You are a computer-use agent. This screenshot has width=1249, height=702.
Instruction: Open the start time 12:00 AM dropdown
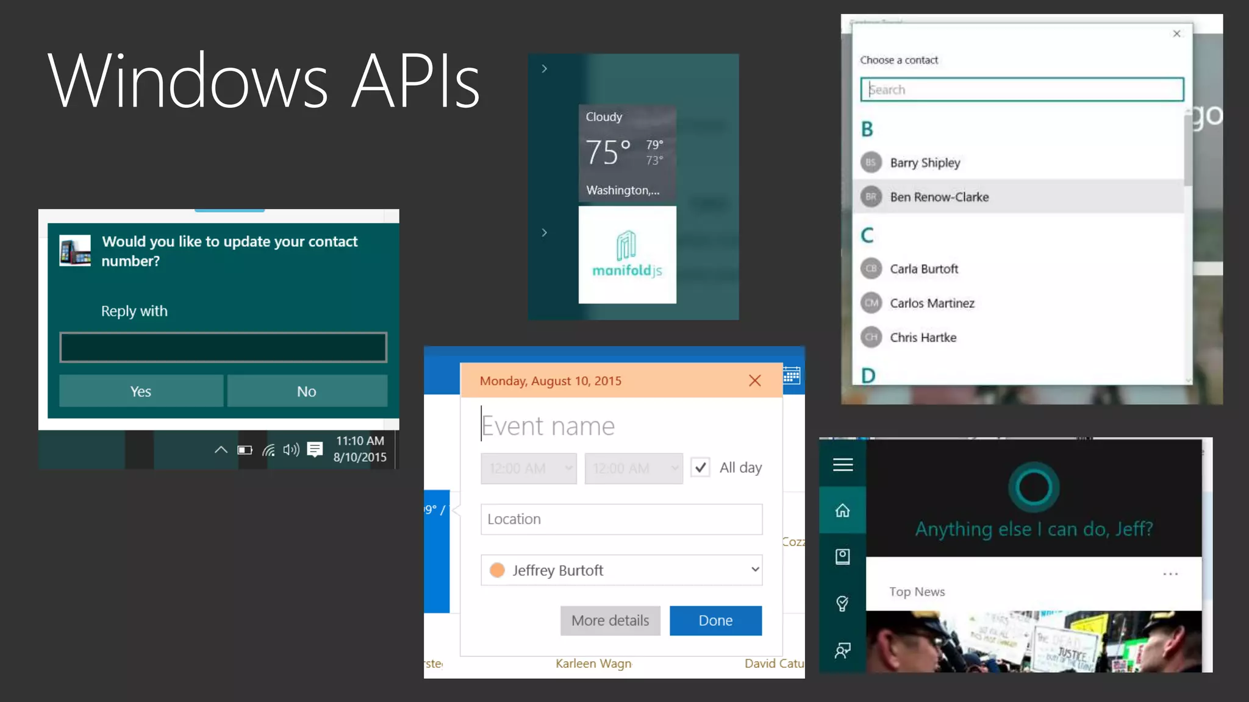pyautogui.click(x=528, y=468)
